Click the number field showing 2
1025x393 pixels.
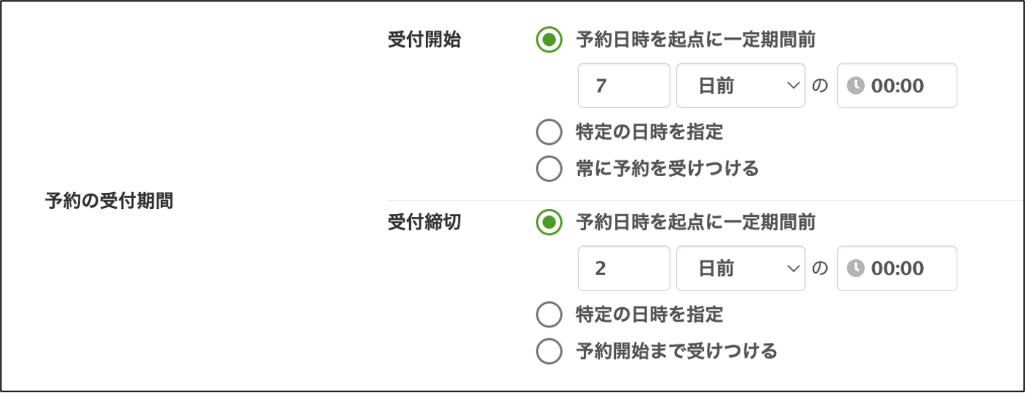point(624,269)
